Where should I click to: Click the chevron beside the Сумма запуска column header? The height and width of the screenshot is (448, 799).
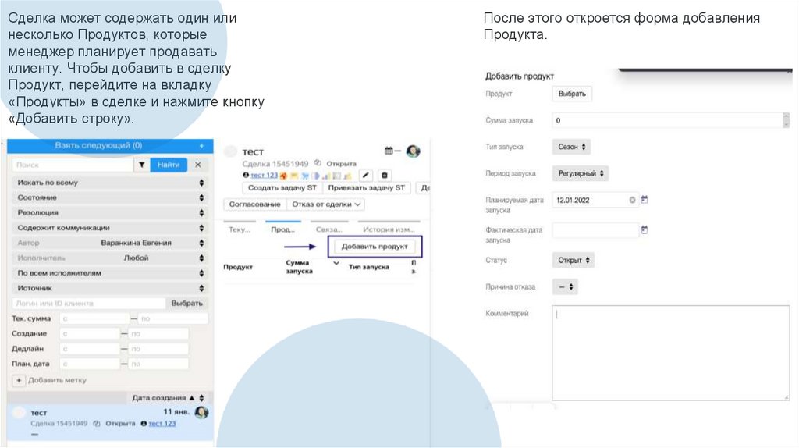[336, 264]
